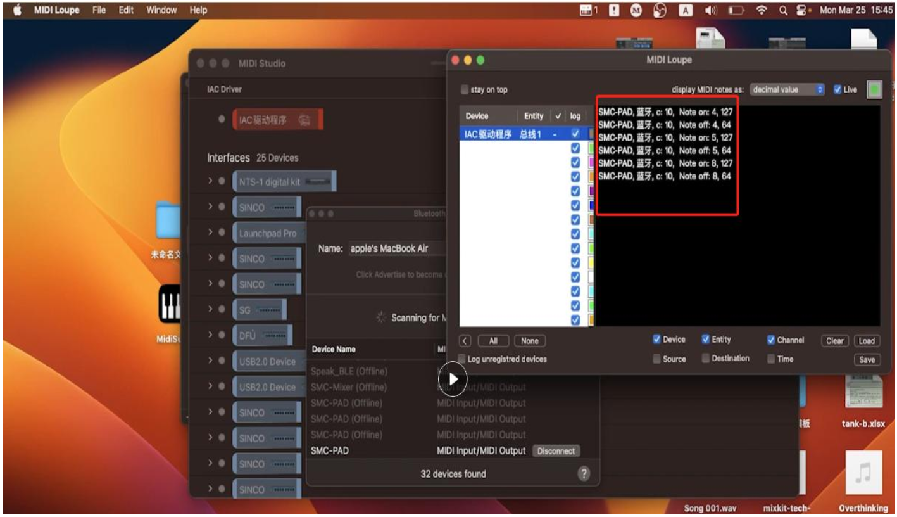This screenshot has width=897, height=517.
Task: Open the input source A icon
Action: coord(685,10)
